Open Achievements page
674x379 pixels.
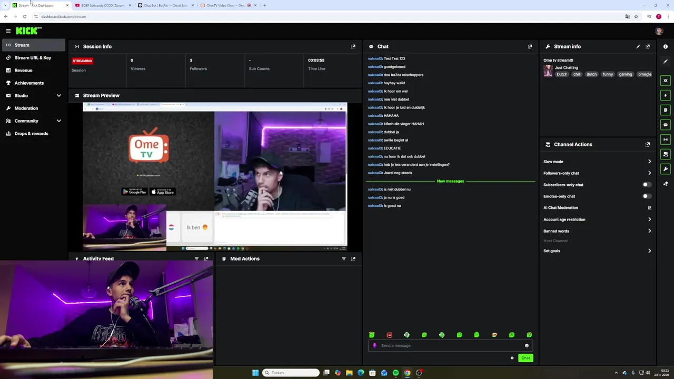(34, 83)
